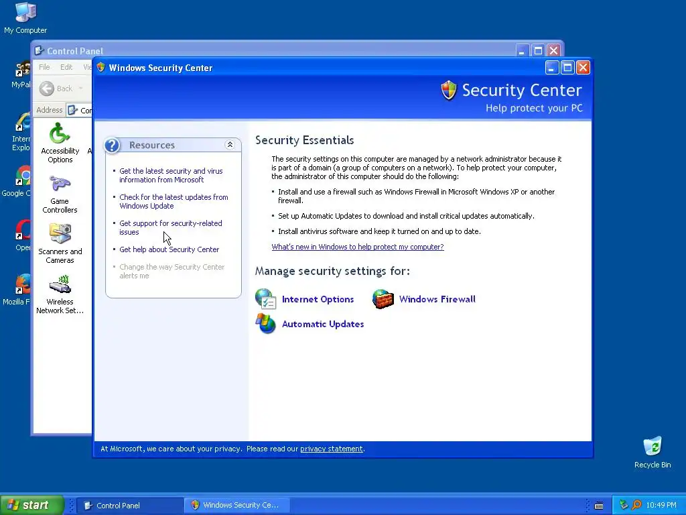
Task: Open the Opera desktop shortcut
Action: 23,235
